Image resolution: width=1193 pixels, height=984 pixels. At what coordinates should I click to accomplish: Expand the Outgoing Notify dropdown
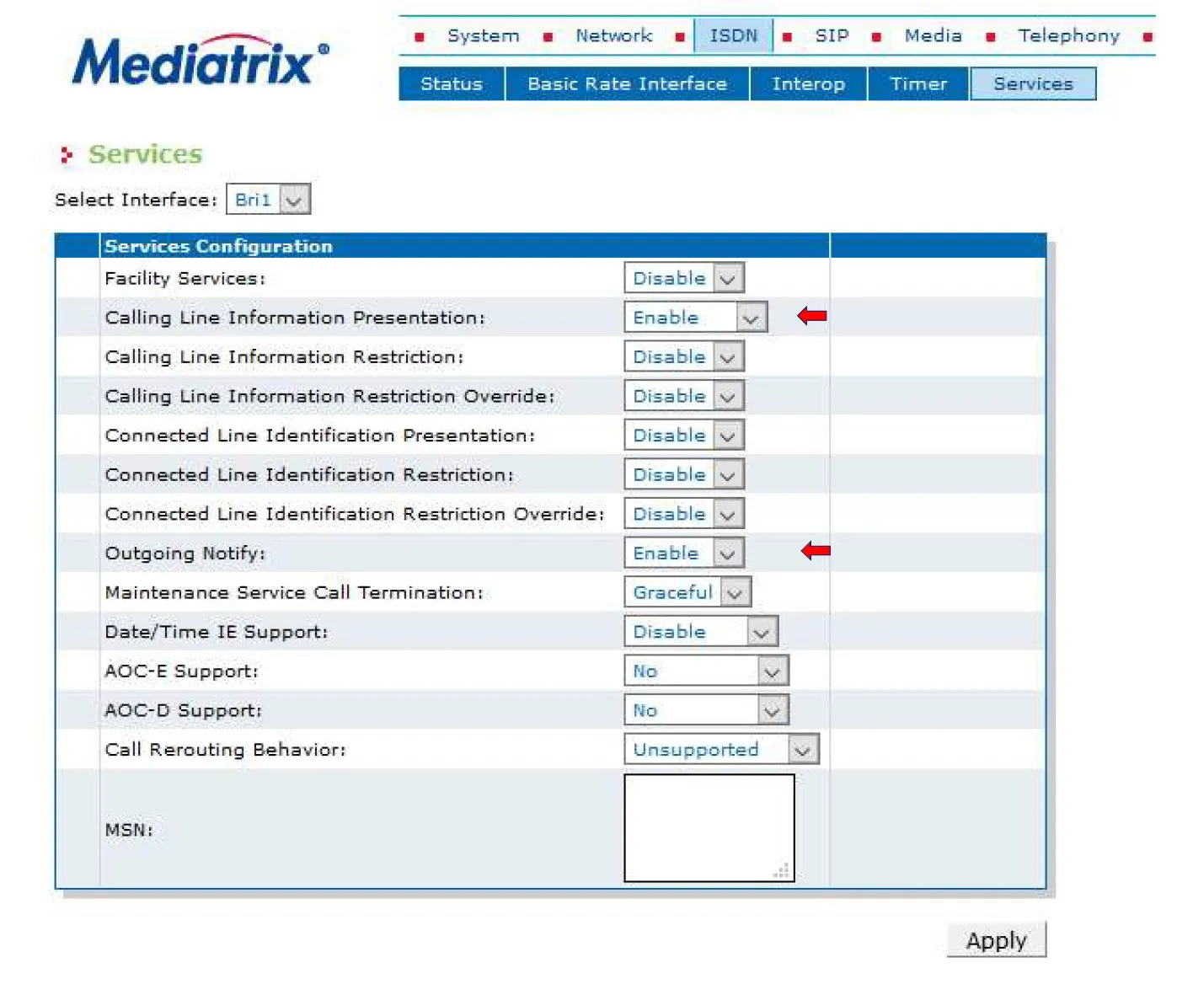pos(684,553)
